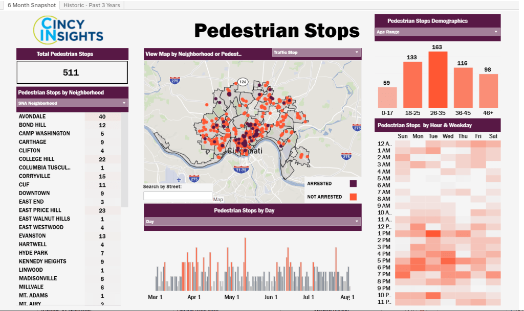
Task: Switch to Historic - Past 3 Years tab
Action: pyautogui.click(x=92, y=5)
